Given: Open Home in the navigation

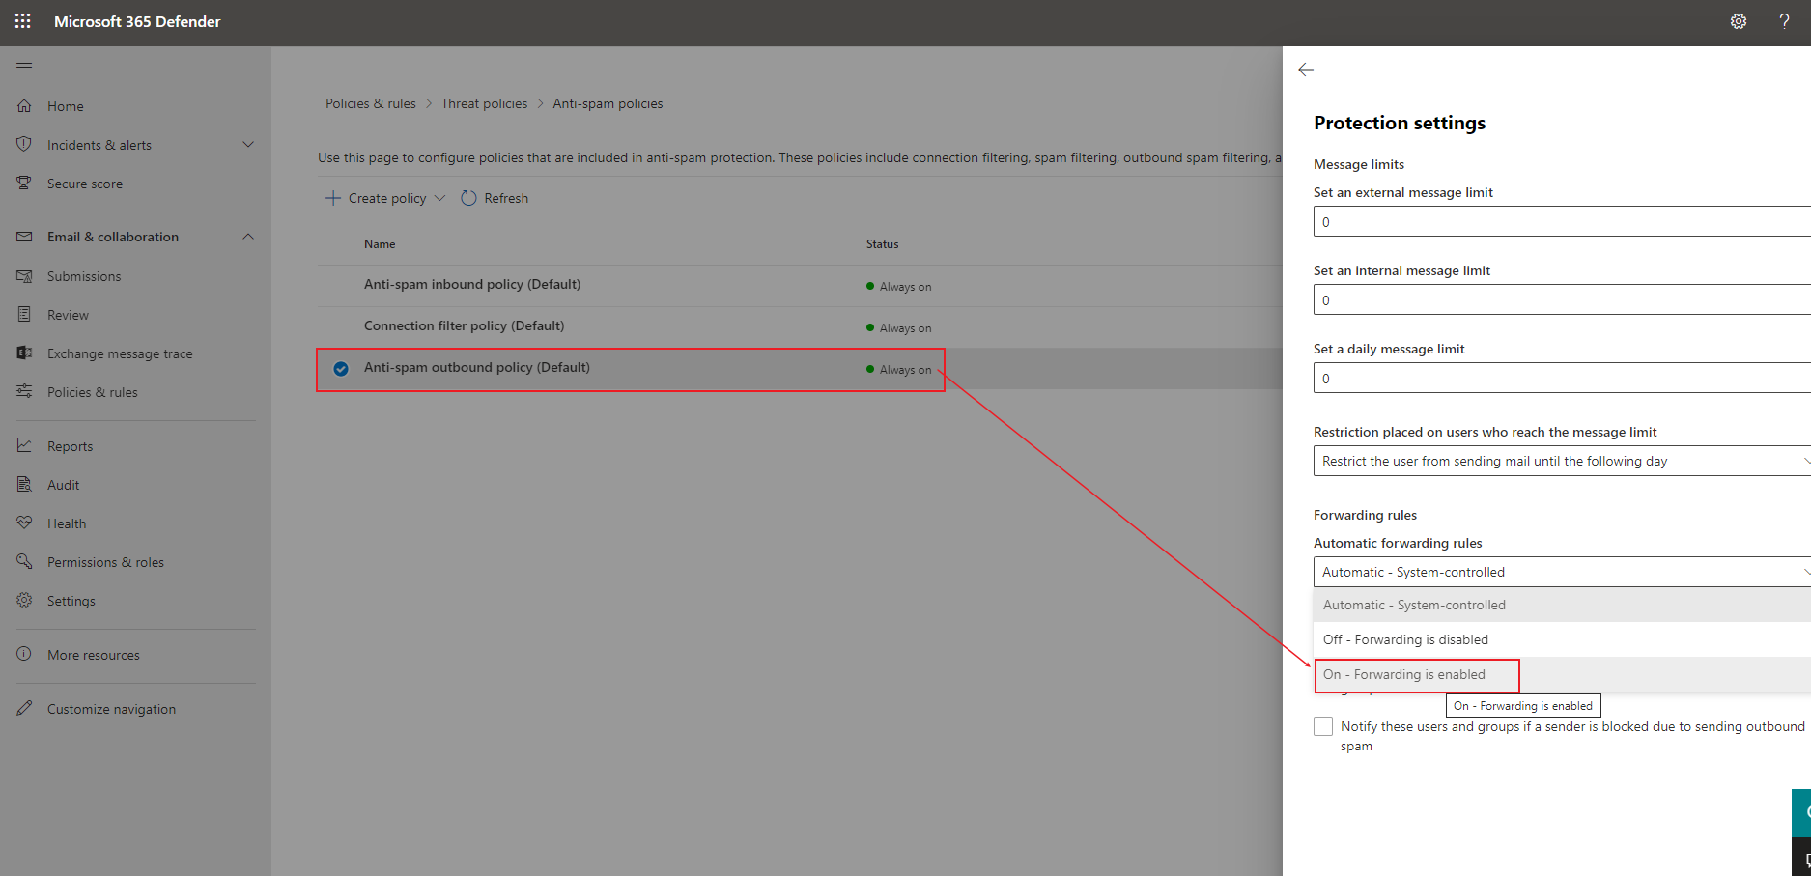Looking at the screenshot, I should coord(66,106).
